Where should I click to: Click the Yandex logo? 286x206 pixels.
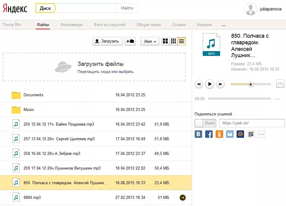pyautogui.click(x=15, y=9)
